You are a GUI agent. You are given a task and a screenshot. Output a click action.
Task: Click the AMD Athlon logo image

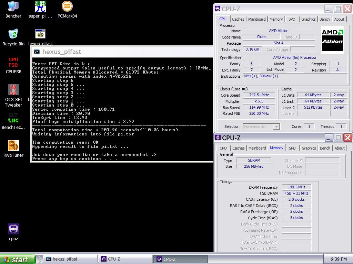332,40
